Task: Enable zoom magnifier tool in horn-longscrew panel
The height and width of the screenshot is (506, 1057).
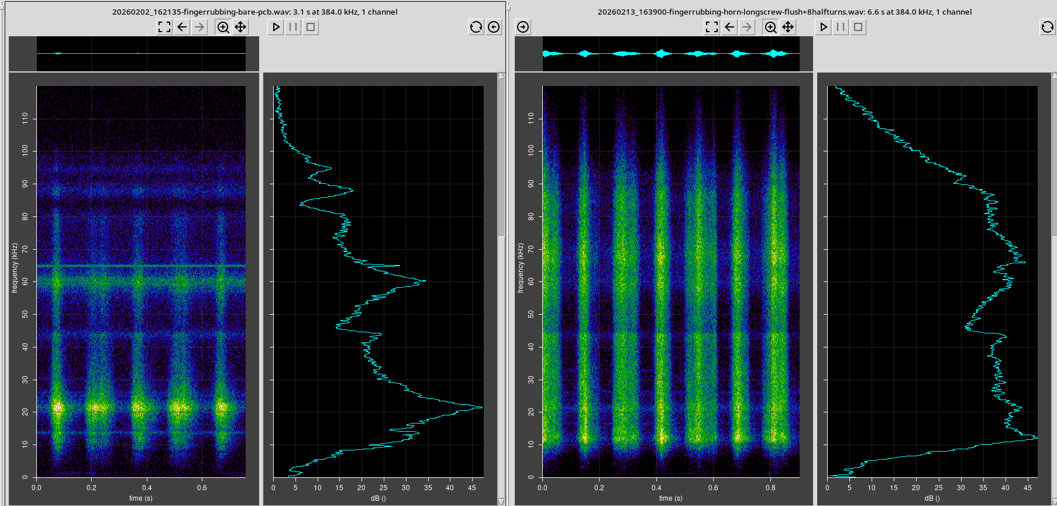Action: point(770,27)
